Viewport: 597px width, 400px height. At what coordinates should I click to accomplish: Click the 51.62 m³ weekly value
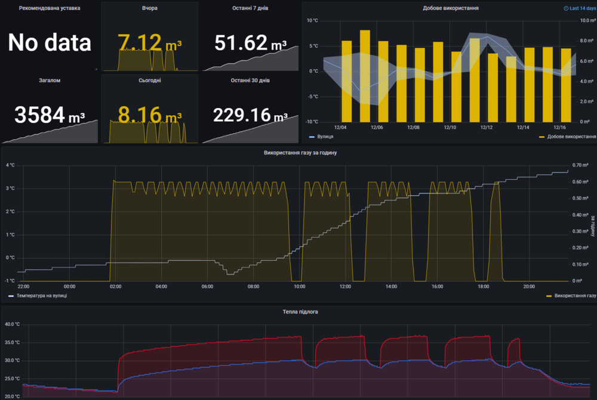(x=250, y=42)
